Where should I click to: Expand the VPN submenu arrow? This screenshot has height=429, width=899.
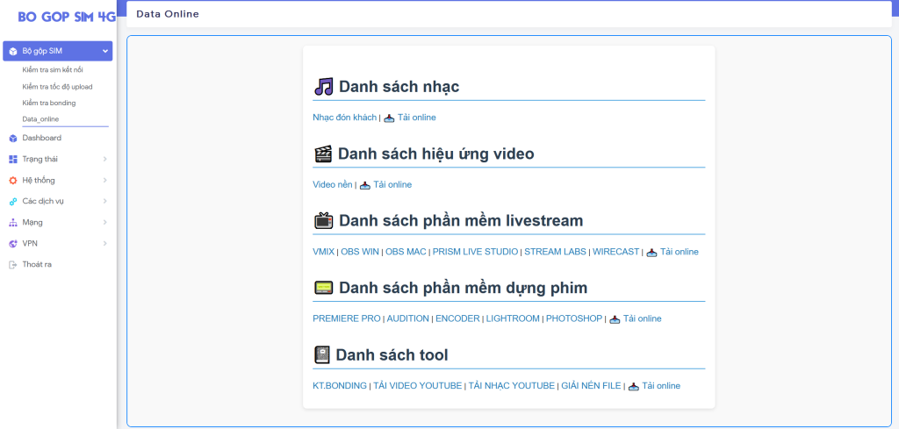105,243
